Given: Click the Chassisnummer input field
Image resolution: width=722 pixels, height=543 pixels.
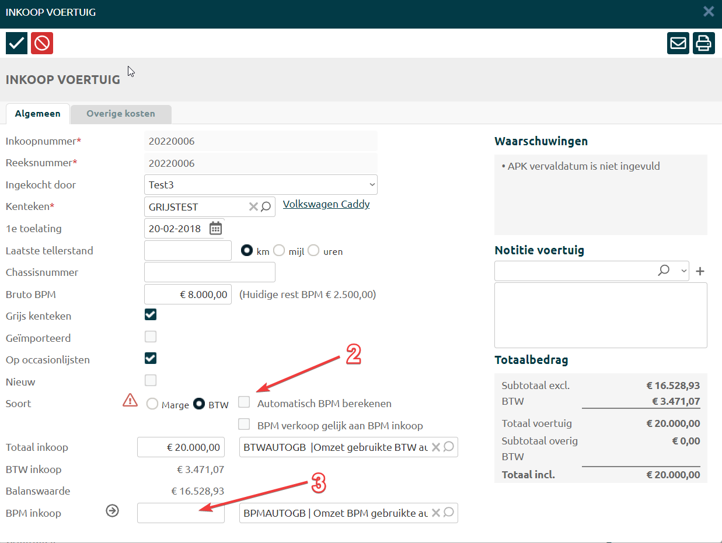Looking at the screenshot, I should point(210,272).
